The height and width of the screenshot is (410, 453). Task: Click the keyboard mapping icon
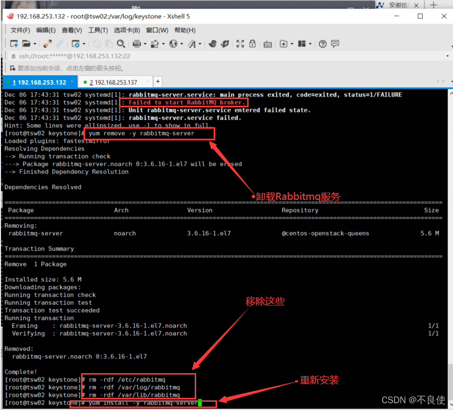click(268, 44)
